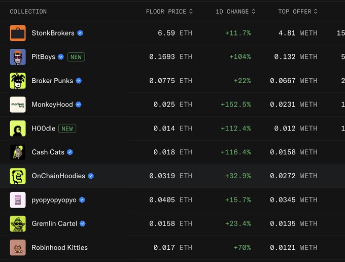Click the sort arrows next to 1D Change
345x262 pixels.
[254, 12]
